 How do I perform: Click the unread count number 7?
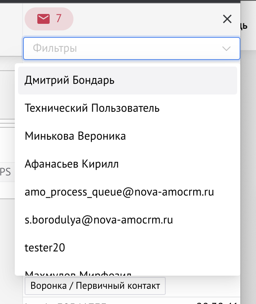(59, 19)
